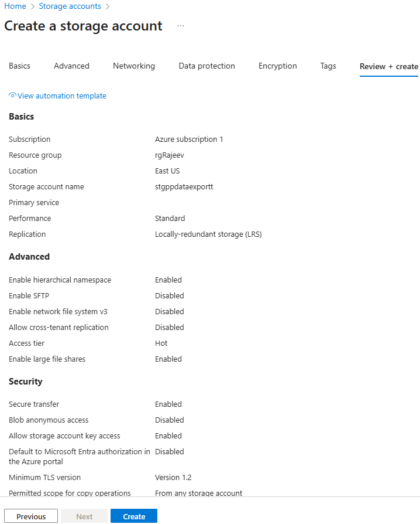This screenshot has width=420, height=524.
Task: Switch to the Encryption tab
Action: tap(277, 66)
